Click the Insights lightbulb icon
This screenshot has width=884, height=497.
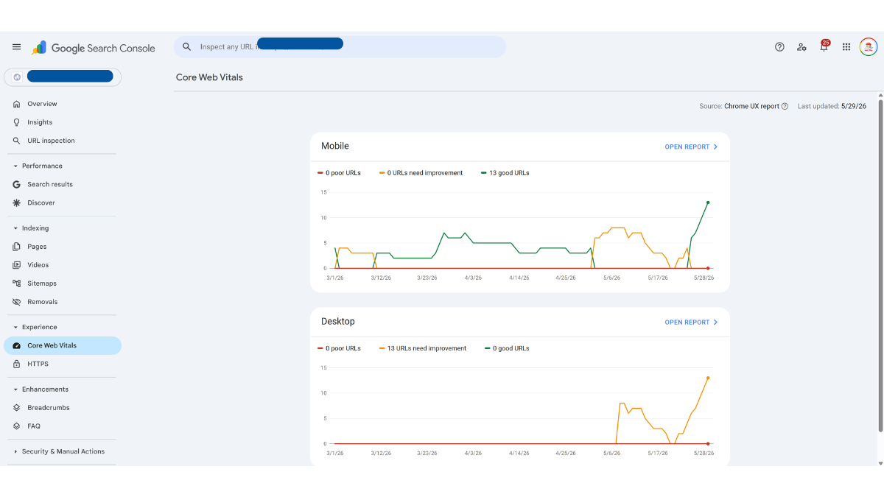(x=17, y=122)
